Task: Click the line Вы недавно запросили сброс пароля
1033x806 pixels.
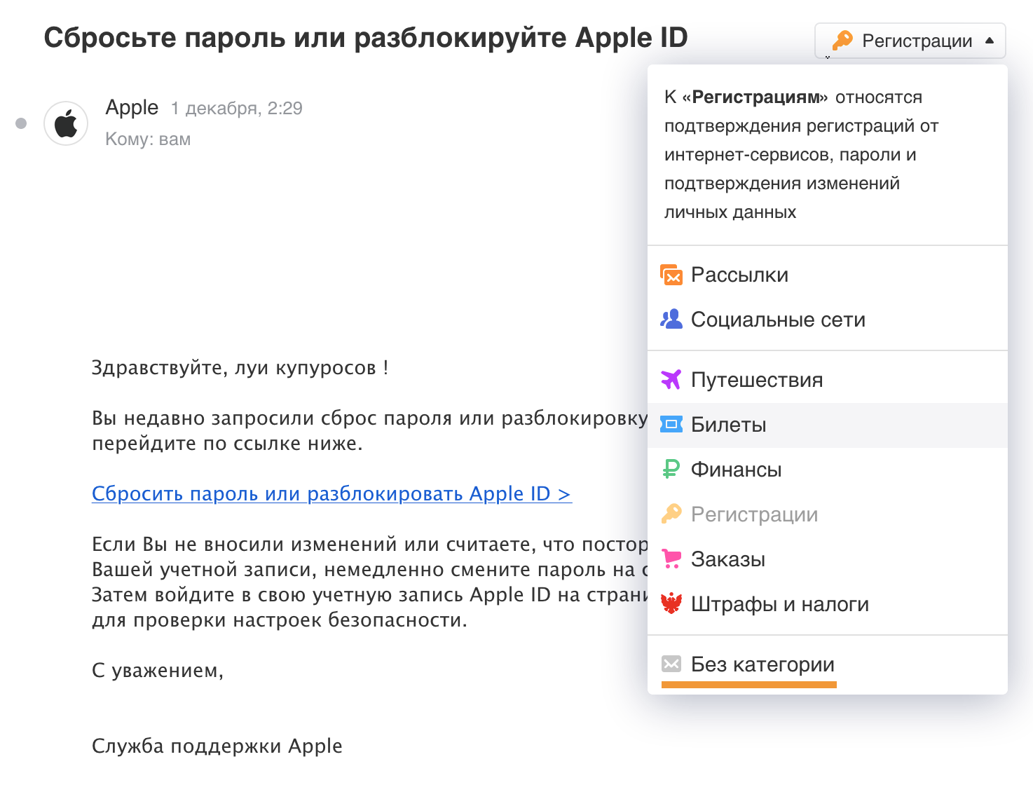Action: [x=370, y=418]
